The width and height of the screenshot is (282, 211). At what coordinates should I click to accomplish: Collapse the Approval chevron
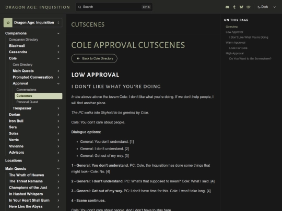point(58,83)
